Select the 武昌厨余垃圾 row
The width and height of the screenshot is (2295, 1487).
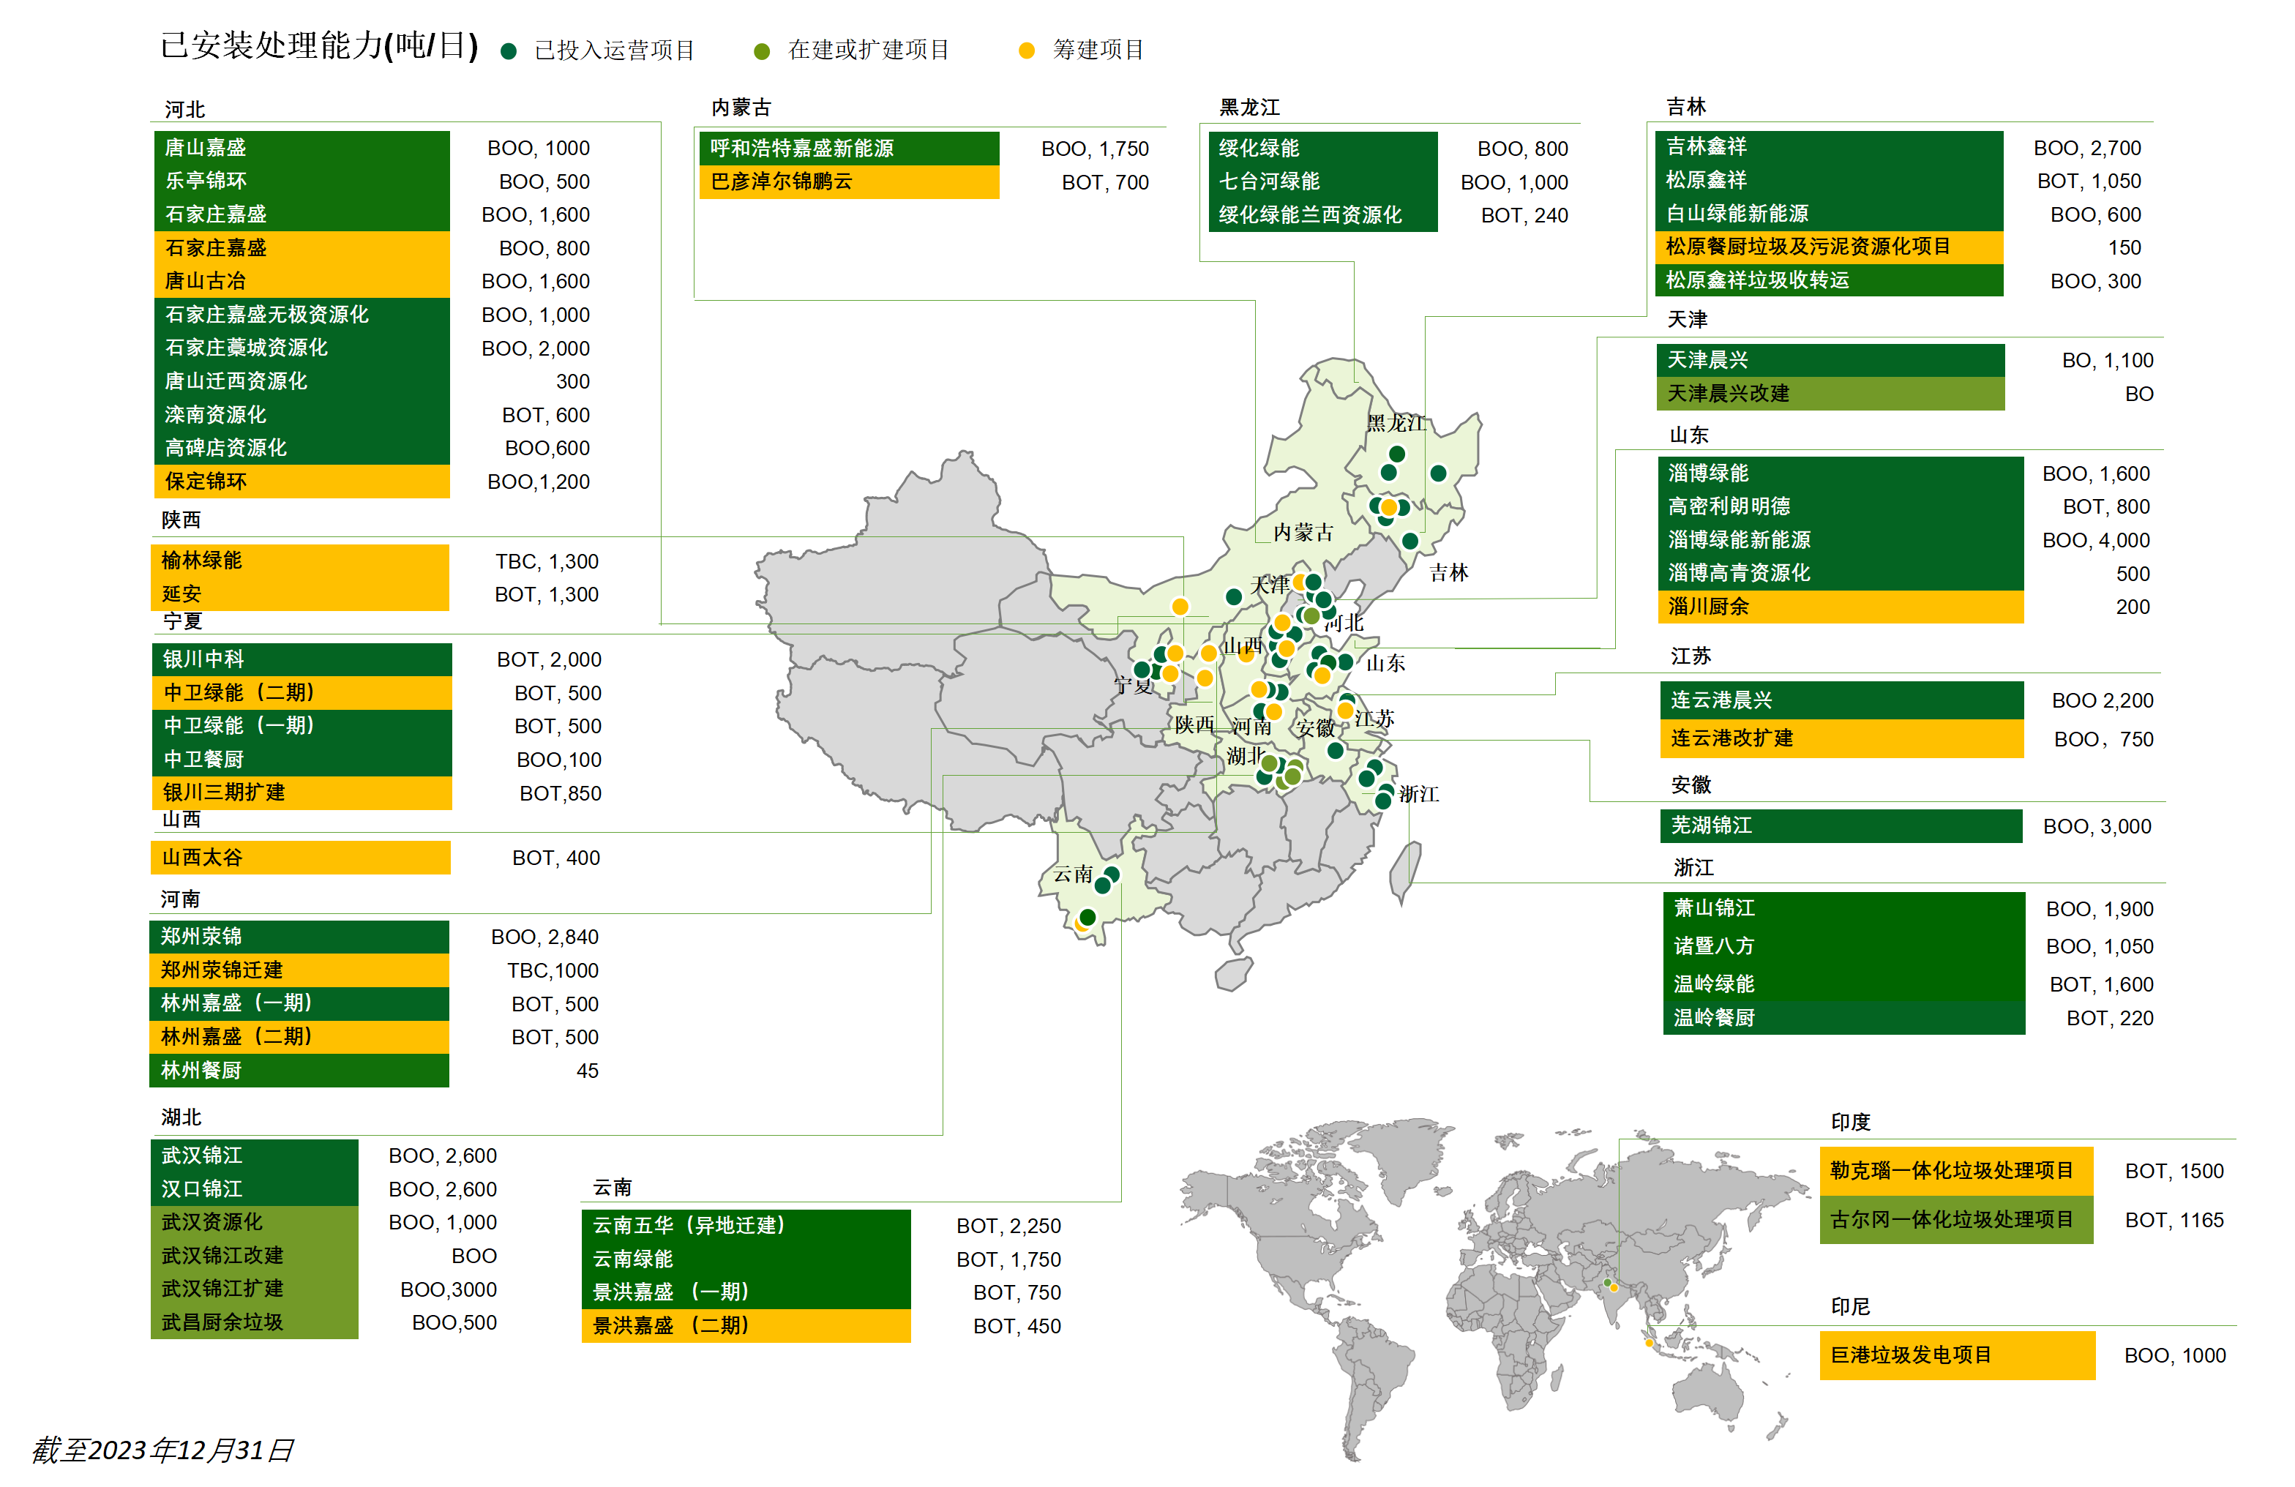[255, 1323]
